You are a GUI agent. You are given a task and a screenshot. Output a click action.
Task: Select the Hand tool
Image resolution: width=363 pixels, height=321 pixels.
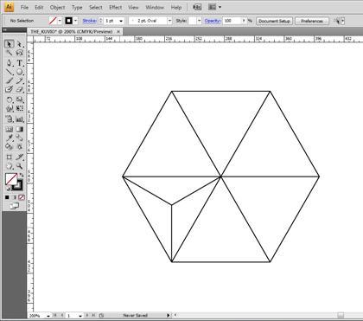point(10,166)
